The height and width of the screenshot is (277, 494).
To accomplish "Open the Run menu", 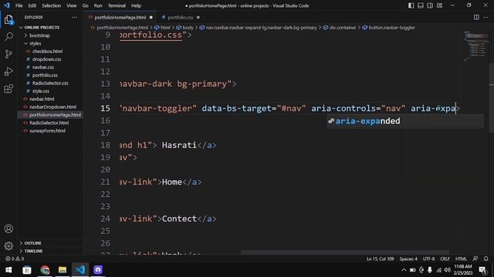I will pos(98,5).
